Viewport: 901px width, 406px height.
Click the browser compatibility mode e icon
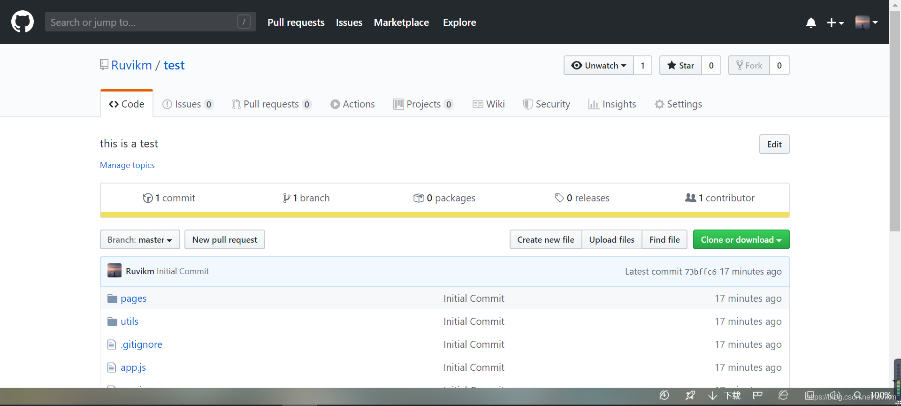point(783,395)
